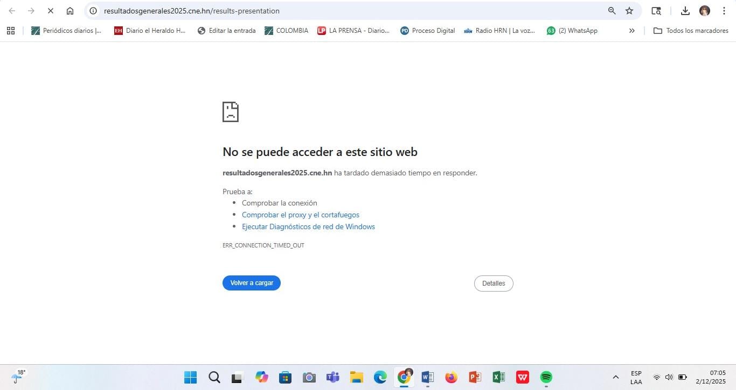Viewport: 736px width, 390px height.
Task: Open the Chrome three-dot menu
Action: point(724,11)
